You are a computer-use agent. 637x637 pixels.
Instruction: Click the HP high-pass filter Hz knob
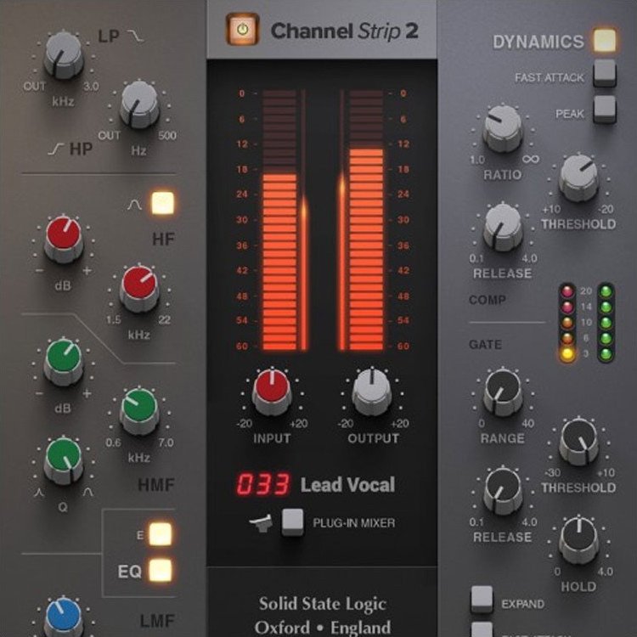tap(139, 104)
